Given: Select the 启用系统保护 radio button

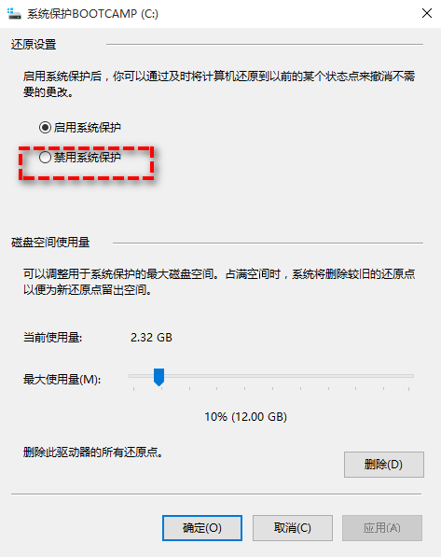Looking at the screenshot, I should point(45,127).
